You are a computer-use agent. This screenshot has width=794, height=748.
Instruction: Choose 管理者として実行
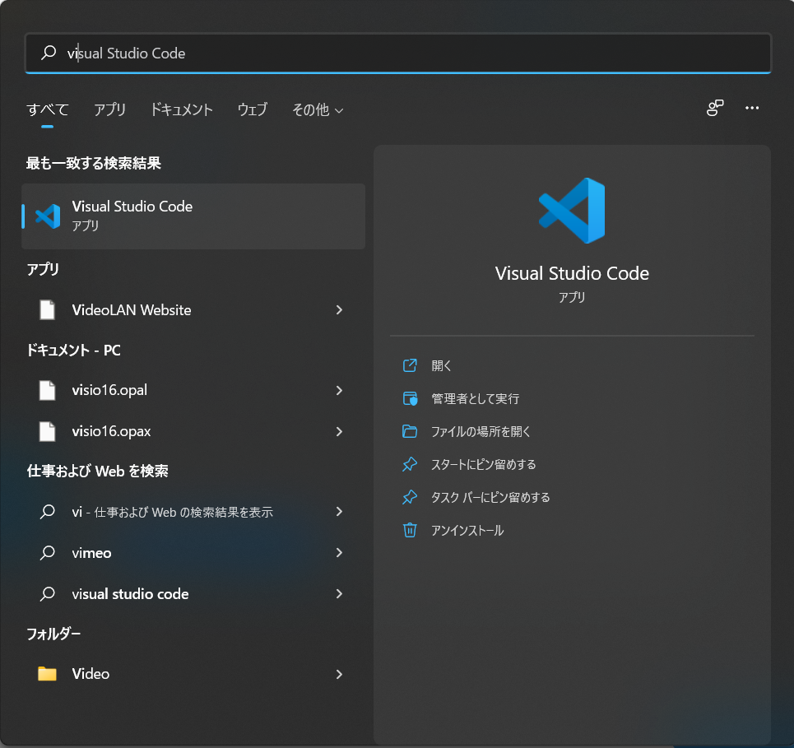[475, 398]
